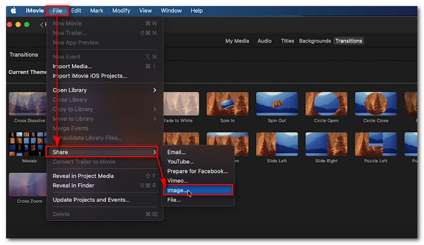Share via Email… option
The image size is (424, 245).
197,152
